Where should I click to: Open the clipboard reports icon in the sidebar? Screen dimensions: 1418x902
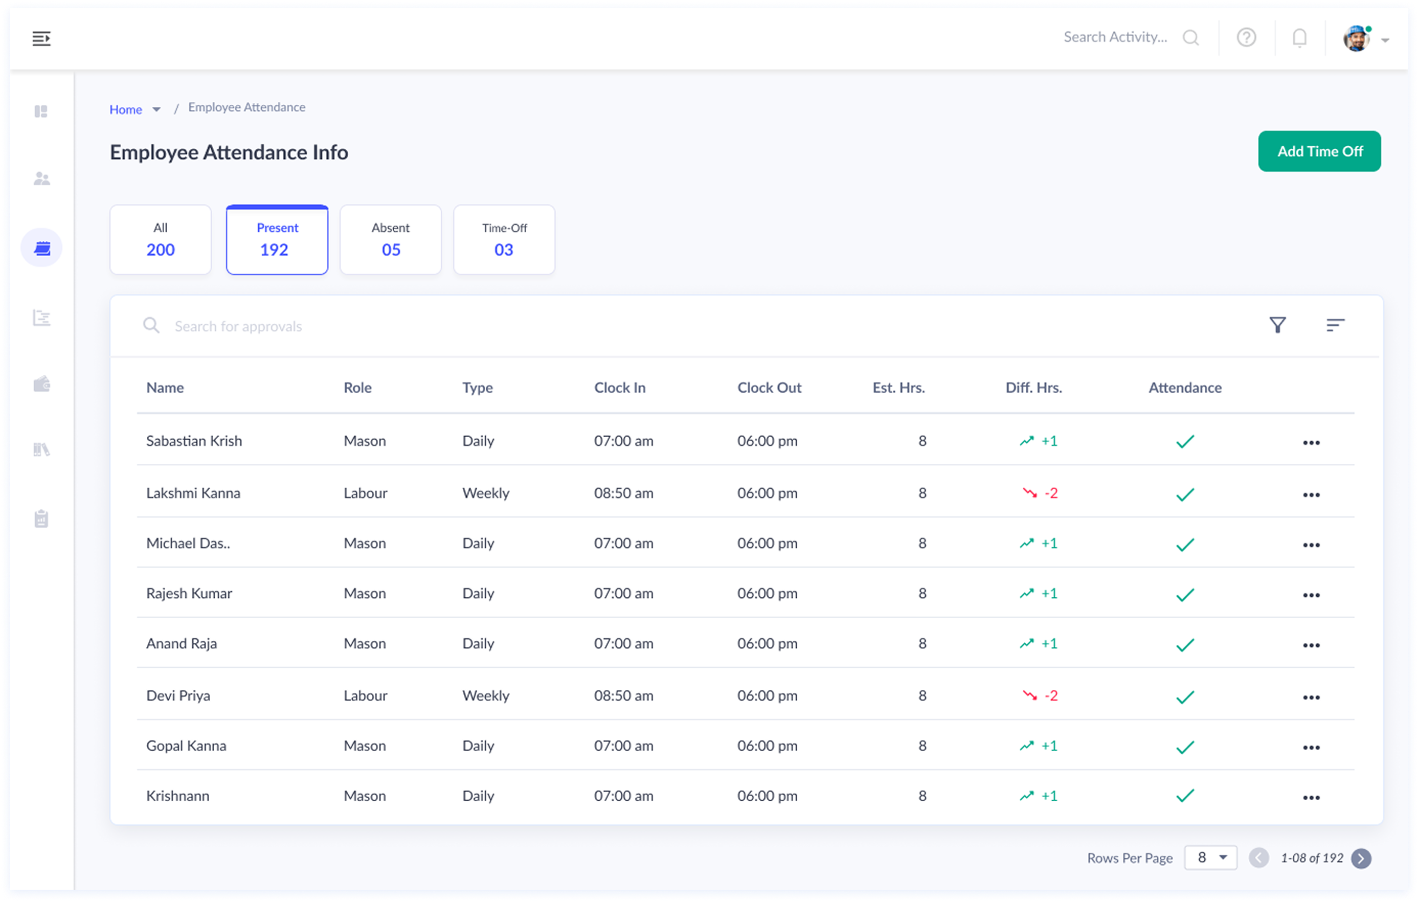click(x=41, y=518)
